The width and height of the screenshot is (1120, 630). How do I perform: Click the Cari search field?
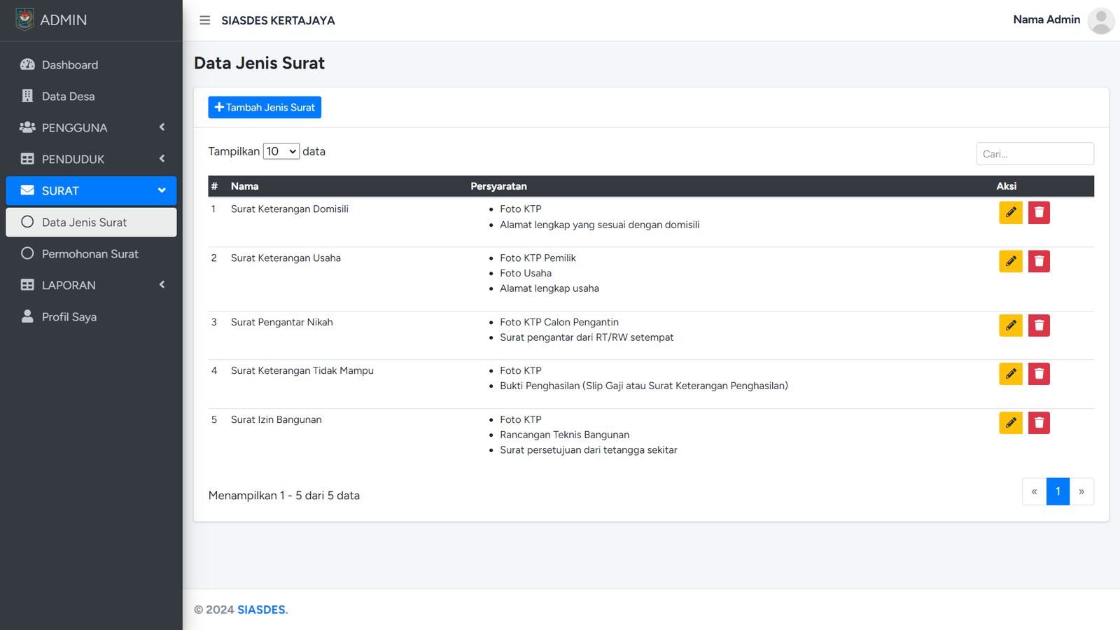click(x=1035, y=154)
